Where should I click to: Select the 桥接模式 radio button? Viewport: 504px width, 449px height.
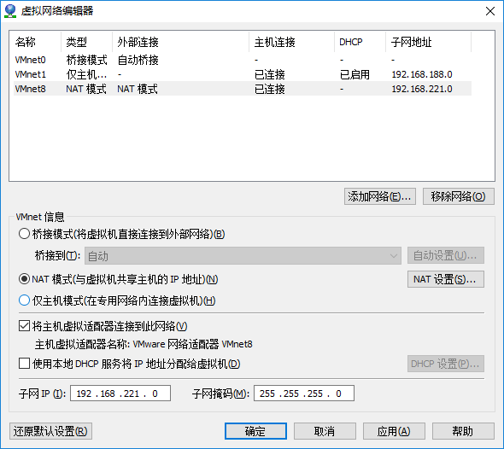point(24,234)
